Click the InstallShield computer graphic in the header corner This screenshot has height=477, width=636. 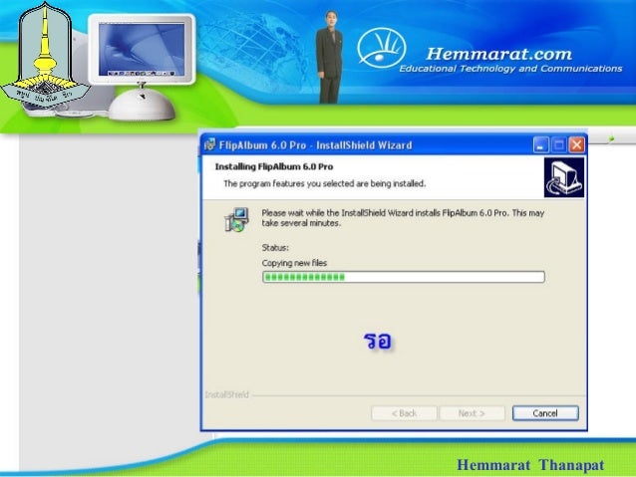pos(564,177)
